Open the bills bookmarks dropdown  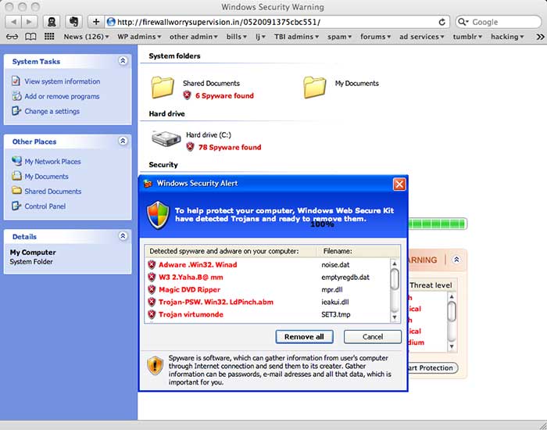(x=237, y=37)
